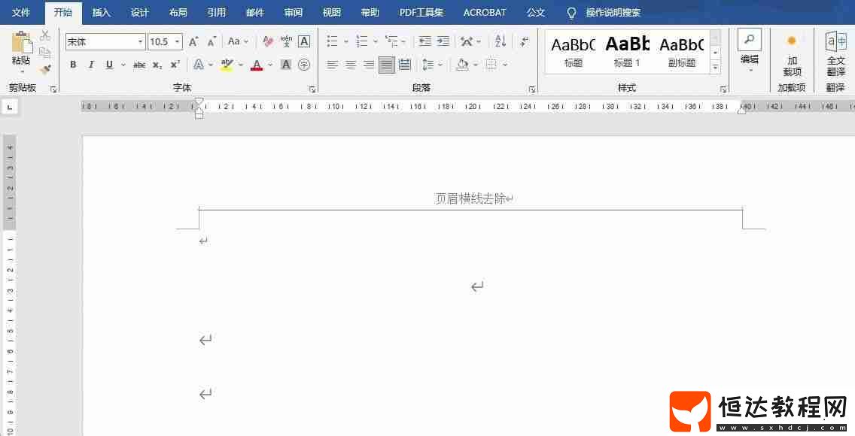Switch to the 布局 (Layout) tab
Viewport: 855px width, 436px height.
pyautogui.click(x=178, y=12)
